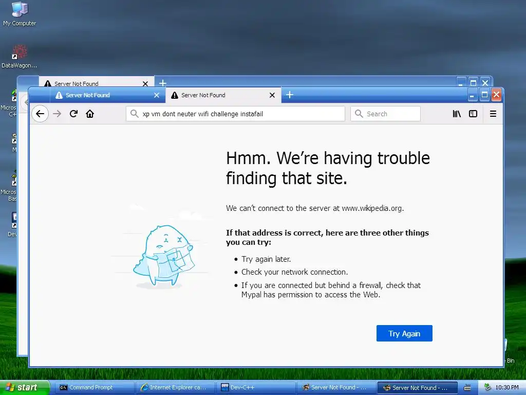Close the first inactive Server Not Found tab

[156, 95]
